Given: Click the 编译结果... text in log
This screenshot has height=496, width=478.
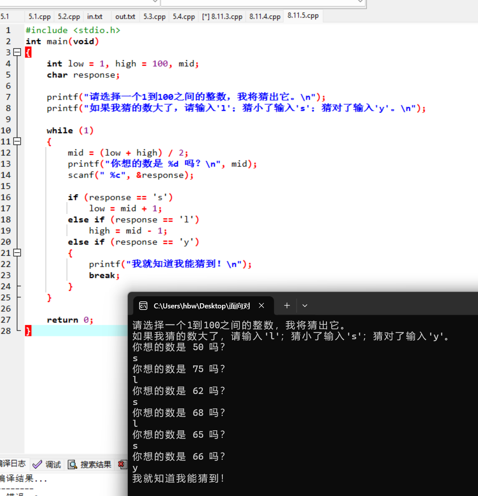Looking at the screenshot, I should pos(23,478).
